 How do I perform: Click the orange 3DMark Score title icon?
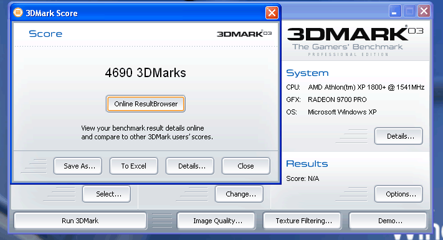(x=18, y=12)
